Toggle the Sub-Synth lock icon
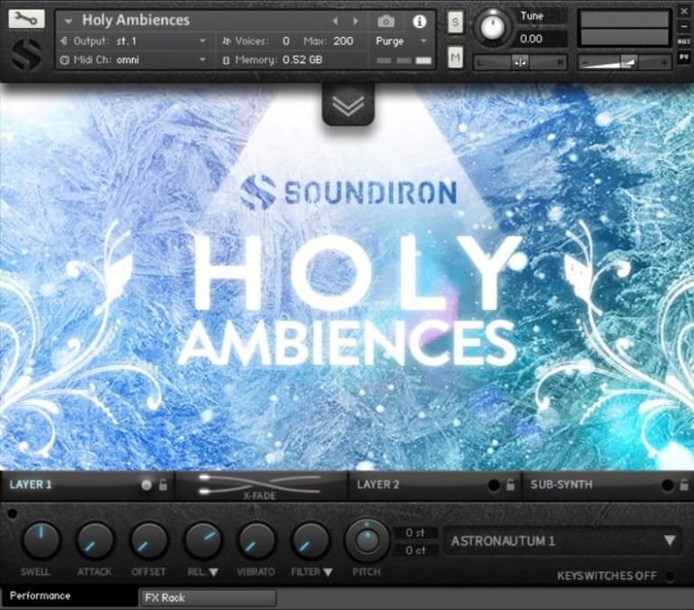694x610 pixels. [x=684, y=484]
